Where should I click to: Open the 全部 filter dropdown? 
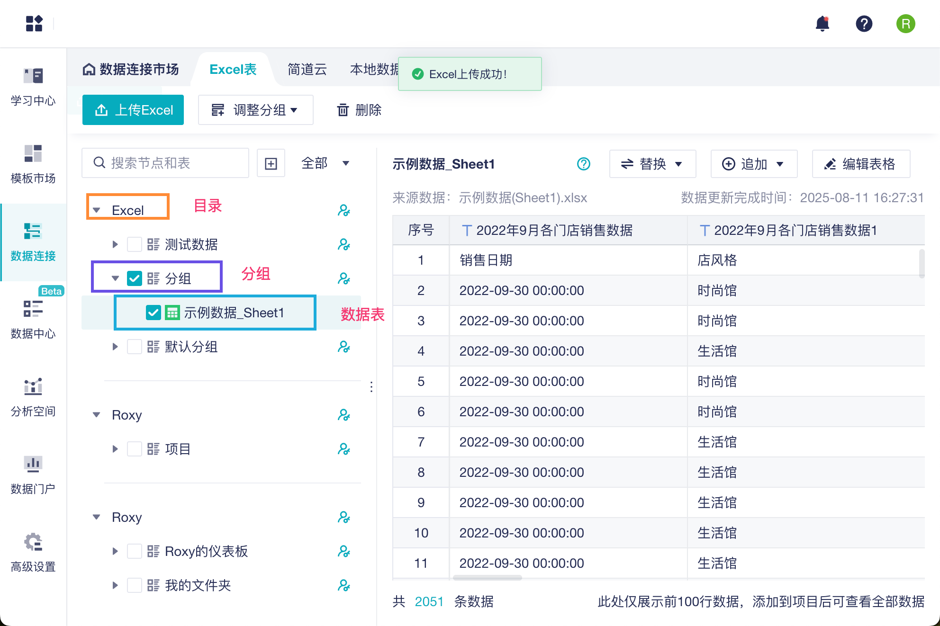325,163
